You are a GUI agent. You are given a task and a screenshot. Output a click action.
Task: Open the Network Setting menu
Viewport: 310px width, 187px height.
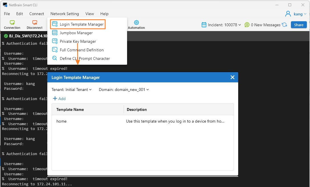click(x=65, y=14)
